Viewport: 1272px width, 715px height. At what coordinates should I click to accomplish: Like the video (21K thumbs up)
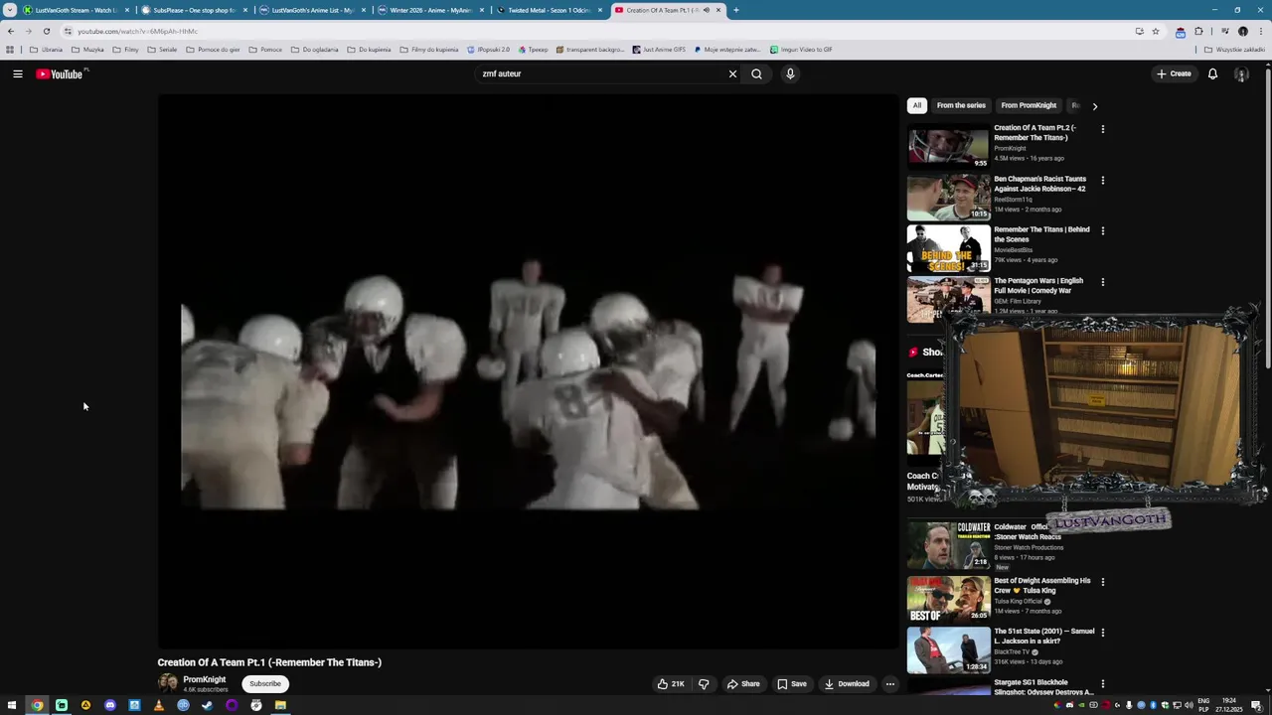tap(671, 683)
